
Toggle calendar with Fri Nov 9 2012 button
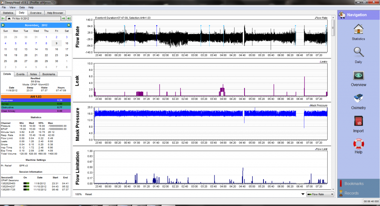pyautogui.click(x=33, y=19)
